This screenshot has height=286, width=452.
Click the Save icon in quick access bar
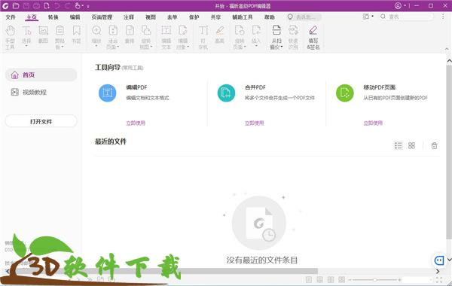pyautogui.click(x=26, y=5)
